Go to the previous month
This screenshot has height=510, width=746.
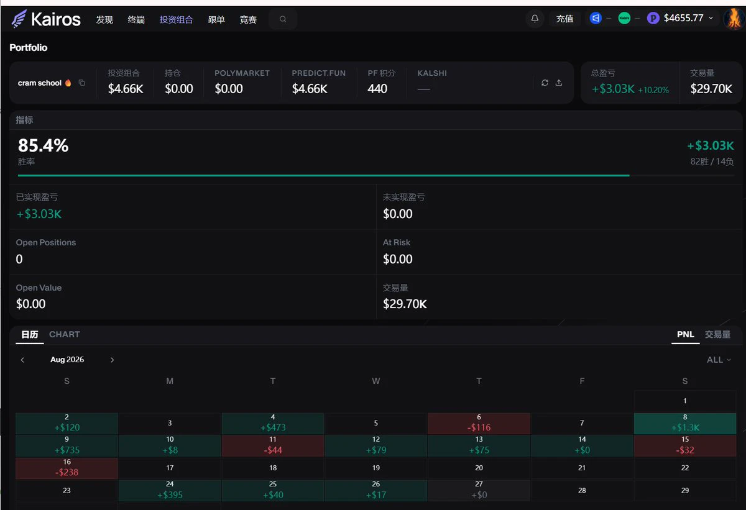pyautogui.click(x=22, y=360)
